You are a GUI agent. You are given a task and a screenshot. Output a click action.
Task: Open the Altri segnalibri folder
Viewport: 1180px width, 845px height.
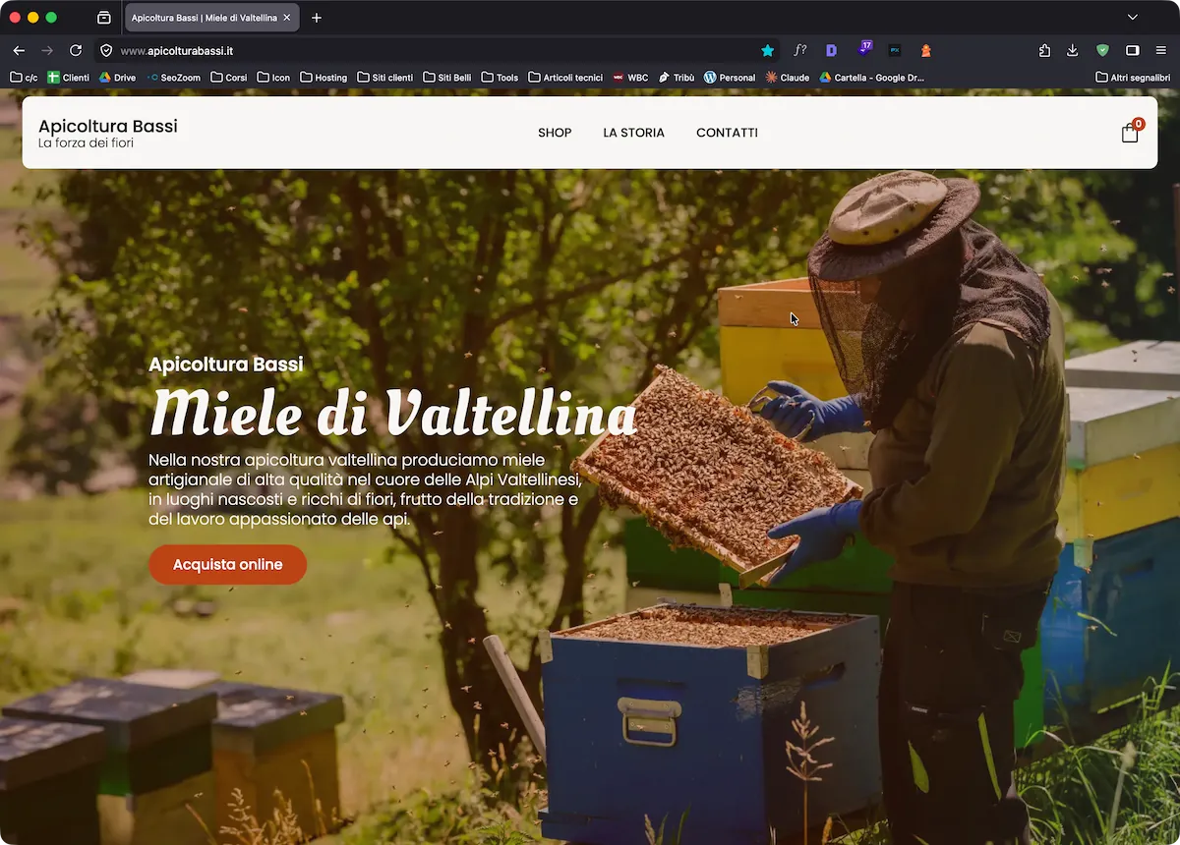click(x=1133, y=78)
